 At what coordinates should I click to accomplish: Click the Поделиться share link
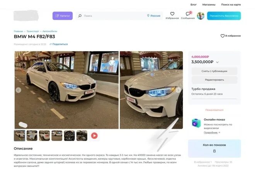(x=59, y=44)
